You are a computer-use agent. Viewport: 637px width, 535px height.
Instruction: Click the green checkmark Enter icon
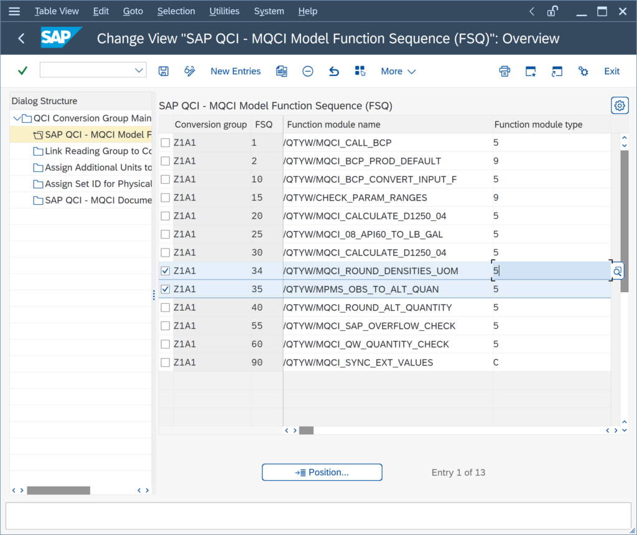click(23, 71)
